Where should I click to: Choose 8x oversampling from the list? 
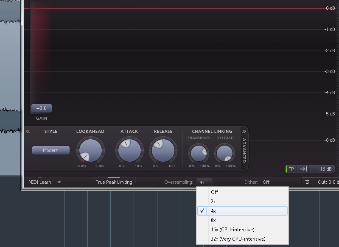214,220
